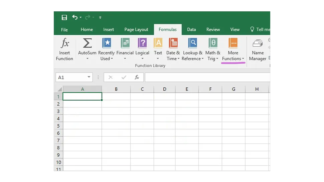Screen dimensions: 324x182
Task: Open the Recently Used functions list
Action: (107, 49)
